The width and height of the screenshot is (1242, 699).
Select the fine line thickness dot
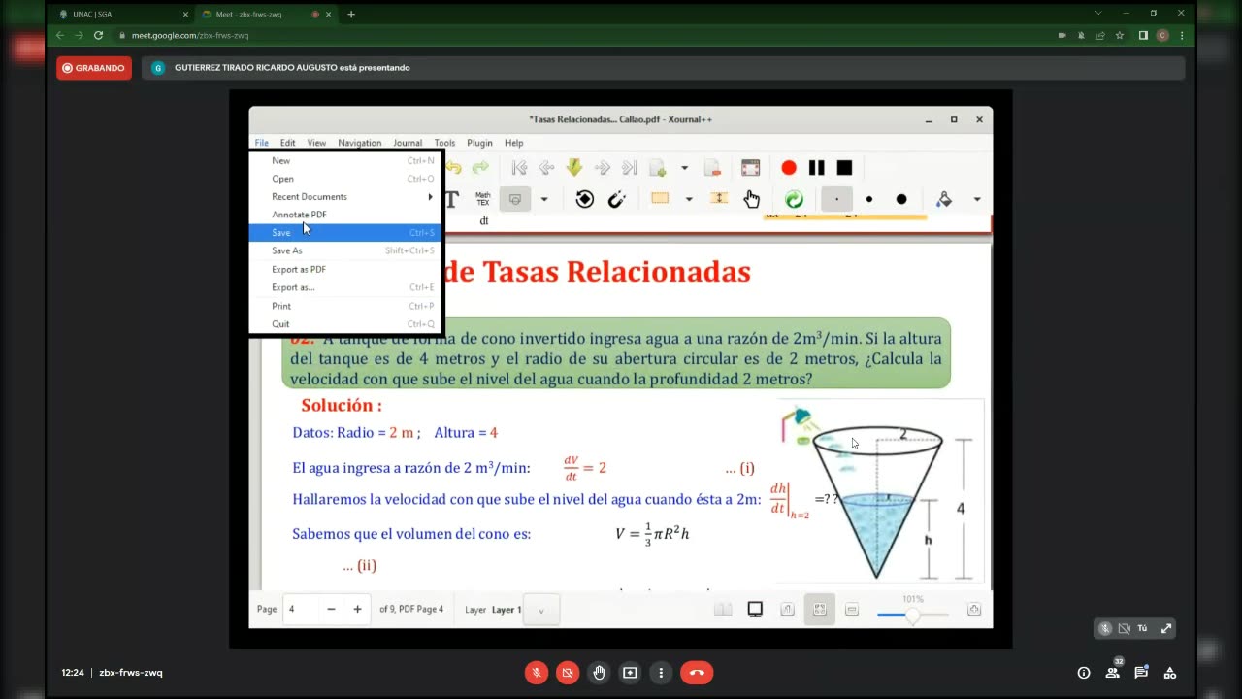[836, 199]
